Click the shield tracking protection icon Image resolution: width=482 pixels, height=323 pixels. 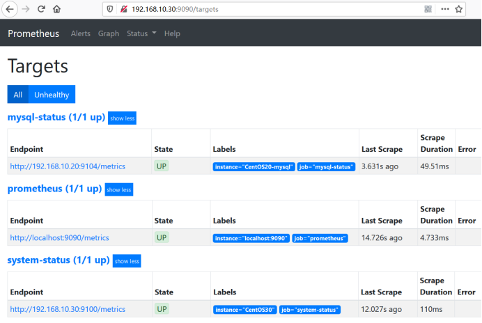(110, 9)
